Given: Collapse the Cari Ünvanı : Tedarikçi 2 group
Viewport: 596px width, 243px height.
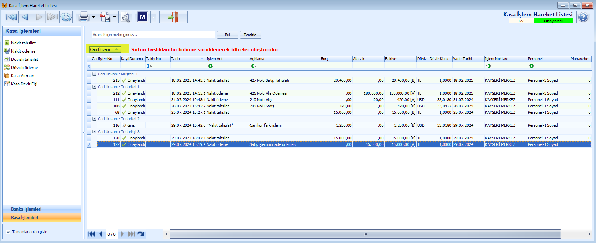Looking at the screenshot, I should (x=95, y=119).
